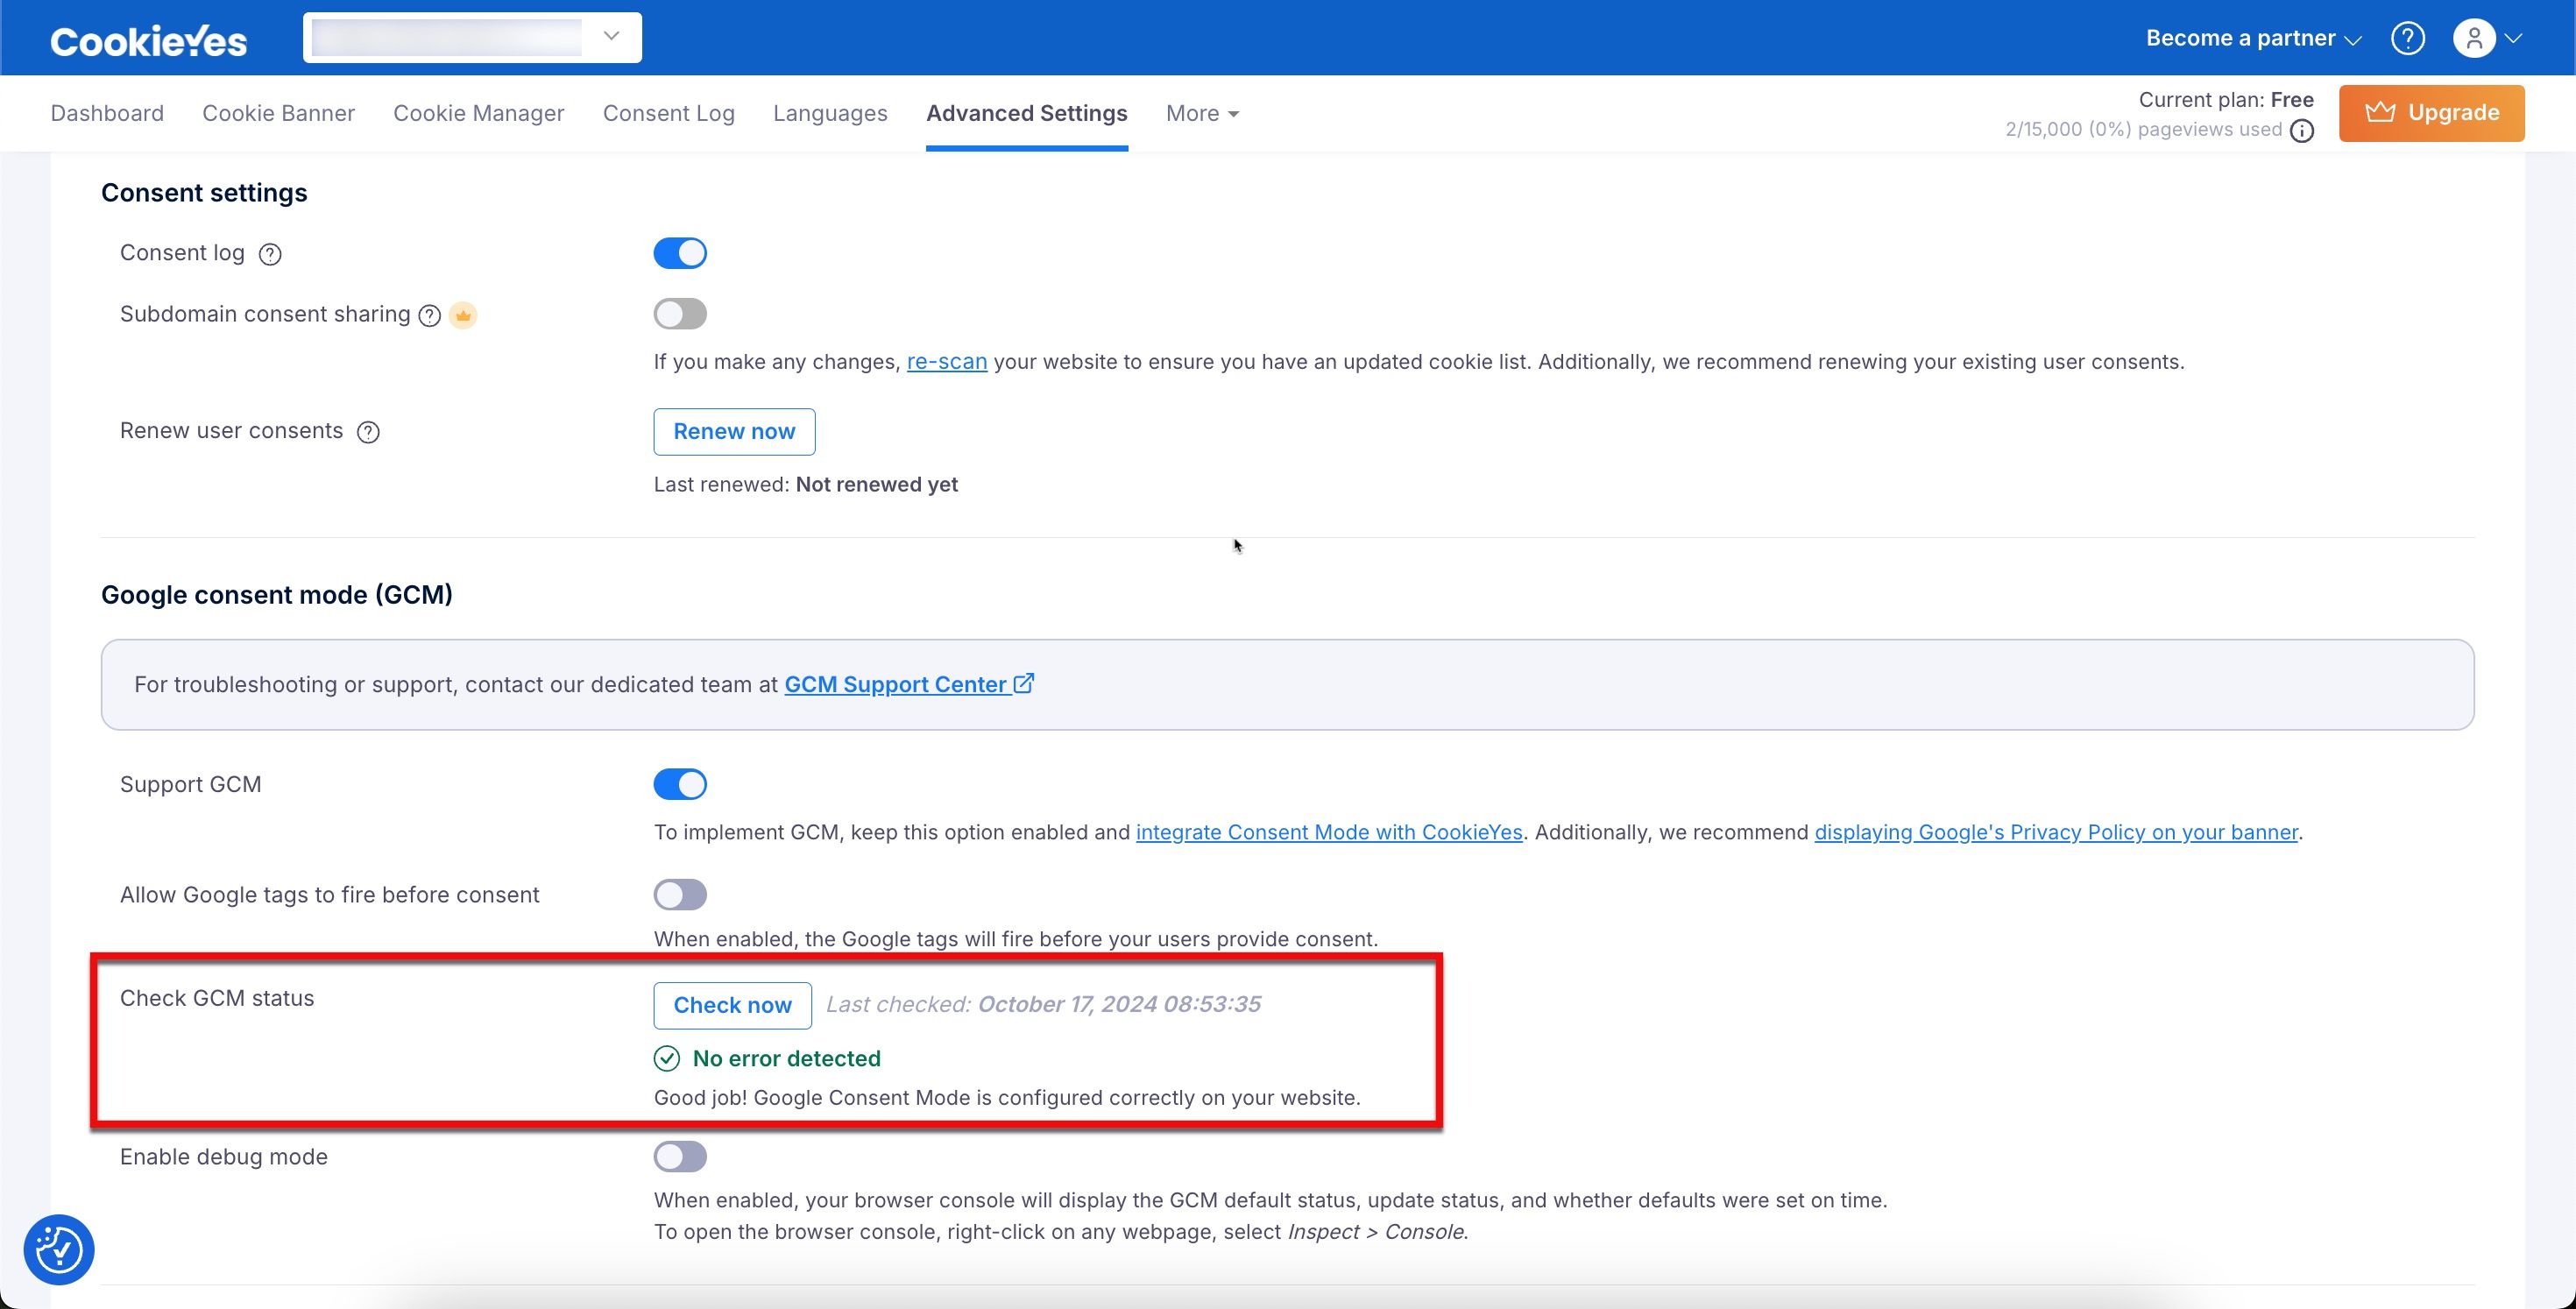Expand the Become a partner menu
The image size is (2576, 1309).
coord(2253,38)
